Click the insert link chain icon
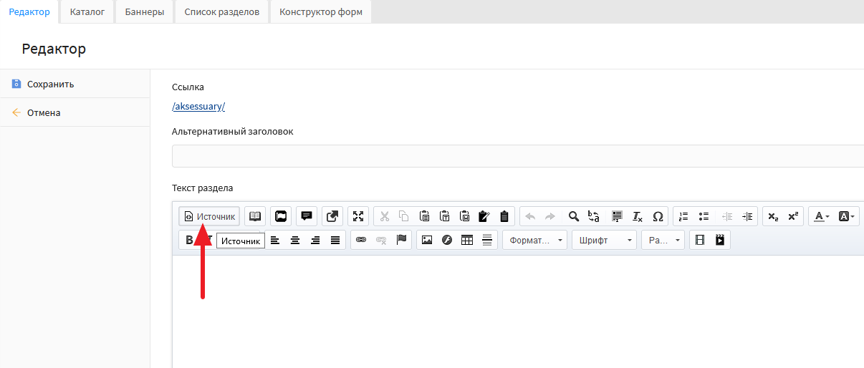The width and height of the screenshot is (864, 368). point(361,240)
